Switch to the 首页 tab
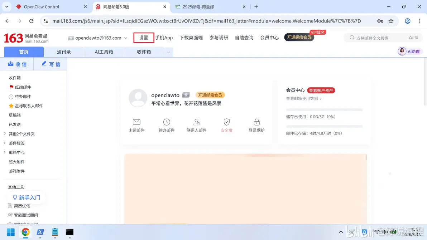 click(x=24, y=52)
